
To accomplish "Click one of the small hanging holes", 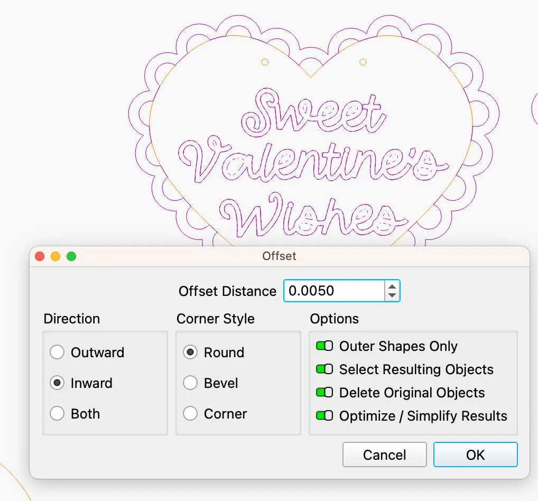I will tap(264, 62).
